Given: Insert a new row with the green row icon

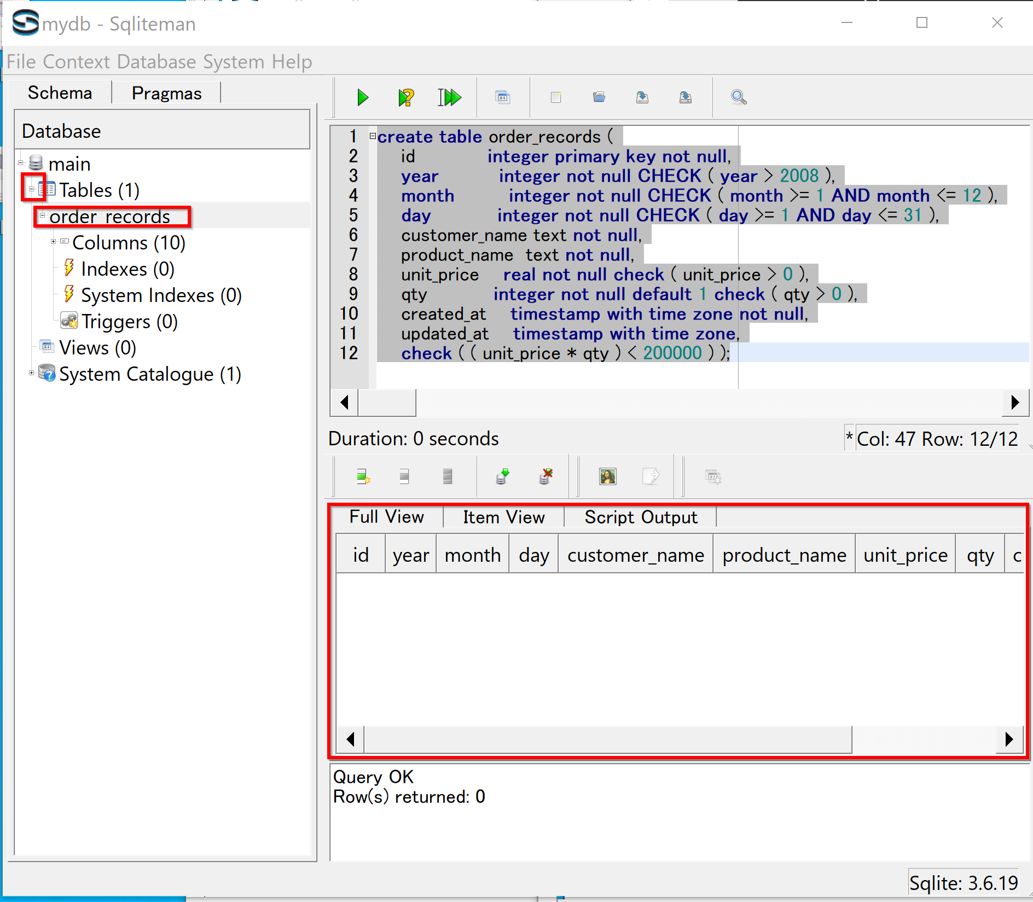Looking at the screenshot, I should [x=363, y=477].
